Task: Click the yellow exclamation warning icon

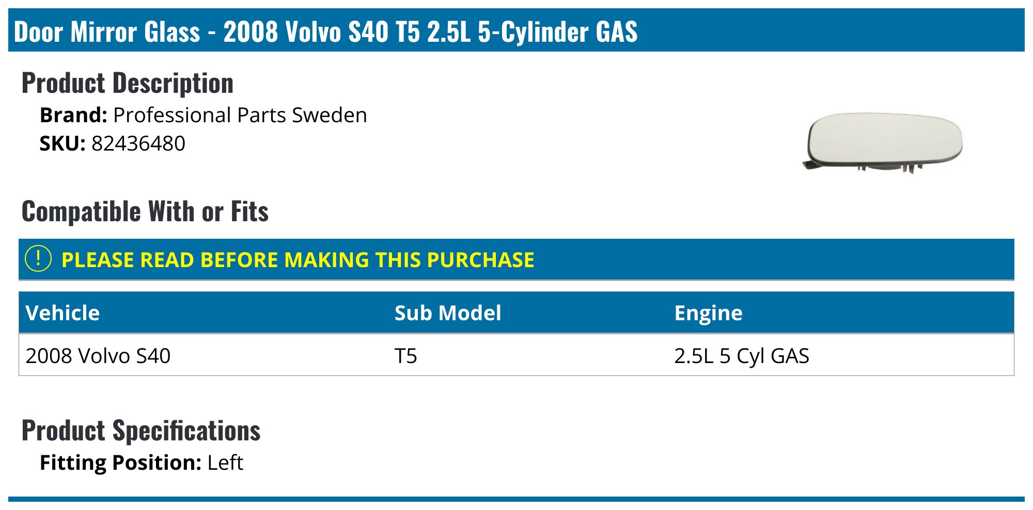Action: (x=38, y=259)
